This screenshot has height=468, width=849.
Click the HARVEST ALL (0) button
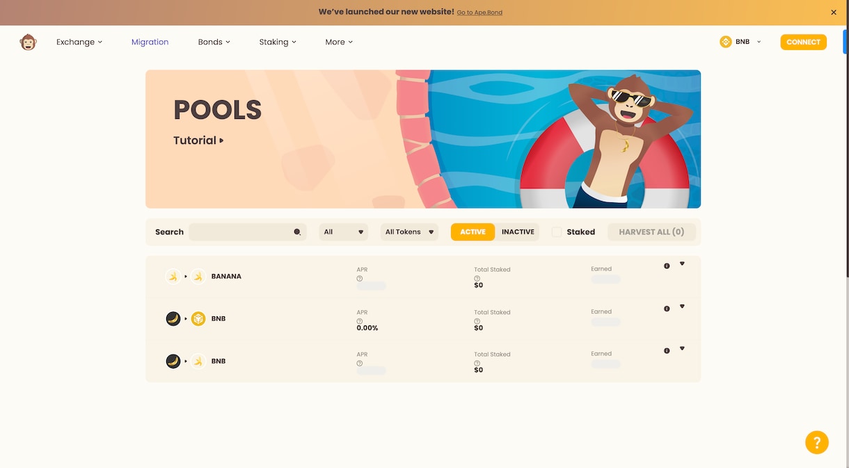point(651,232)
